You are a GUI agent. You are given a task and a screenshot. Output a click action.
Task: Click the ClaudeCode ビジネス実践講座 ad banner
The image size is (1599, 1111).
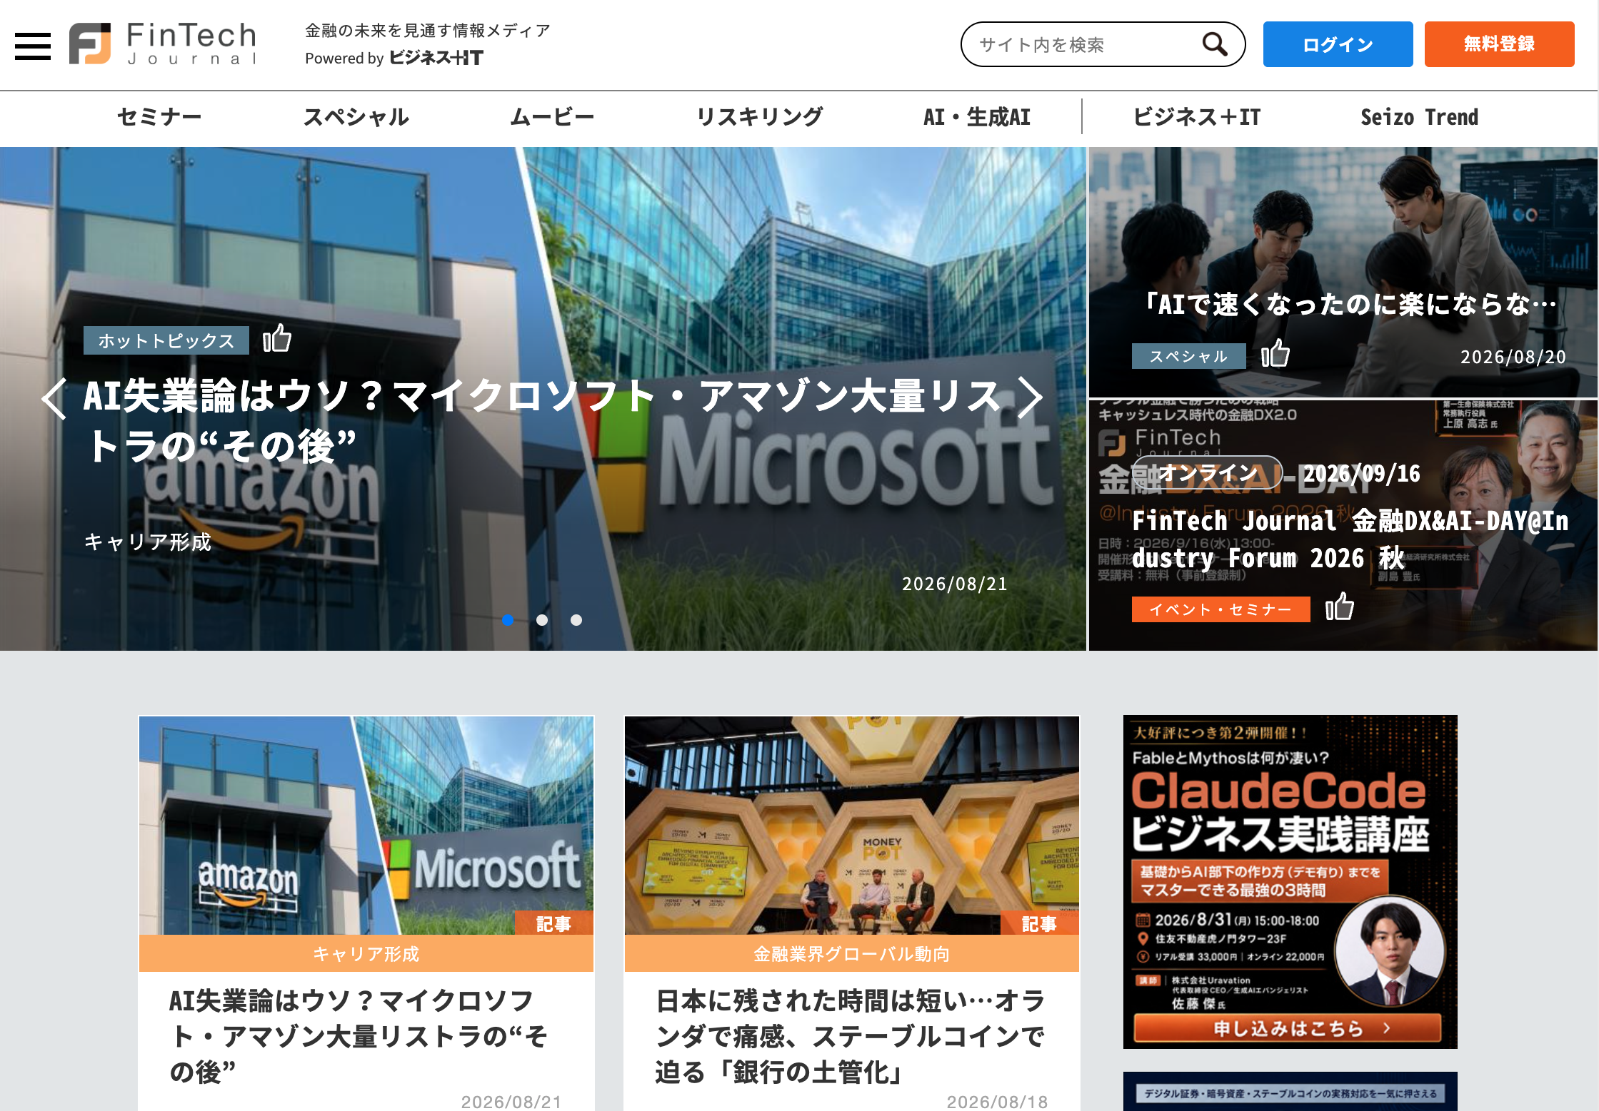1290,882
